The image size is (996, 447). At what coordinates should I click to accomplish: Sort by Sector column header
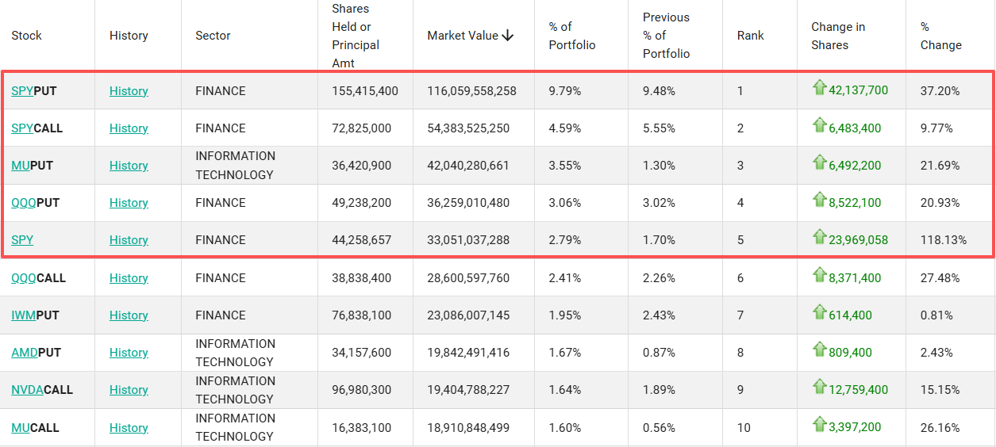tap(213, 36)
